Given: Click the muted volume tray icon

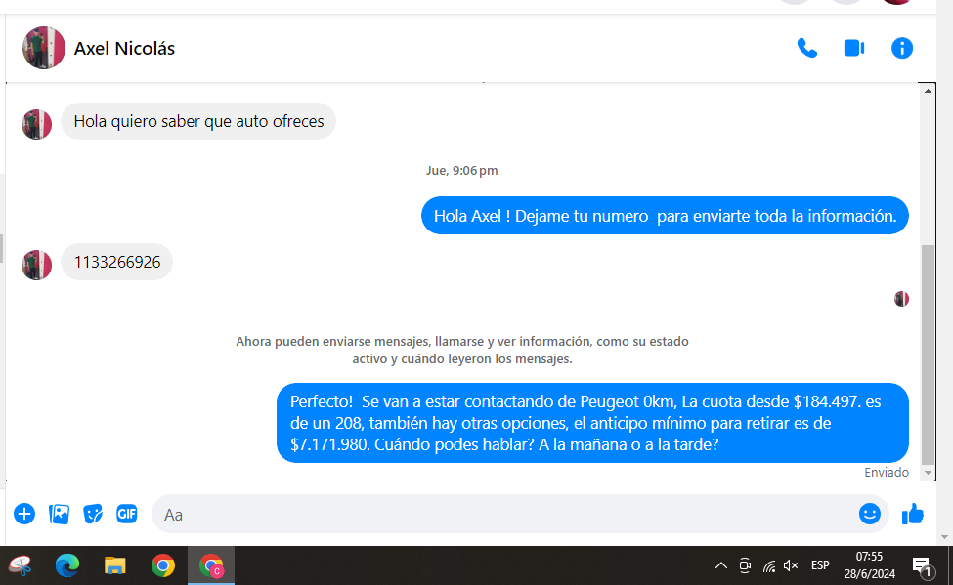Looking at the screenshot, I should (x=791, y=565).
